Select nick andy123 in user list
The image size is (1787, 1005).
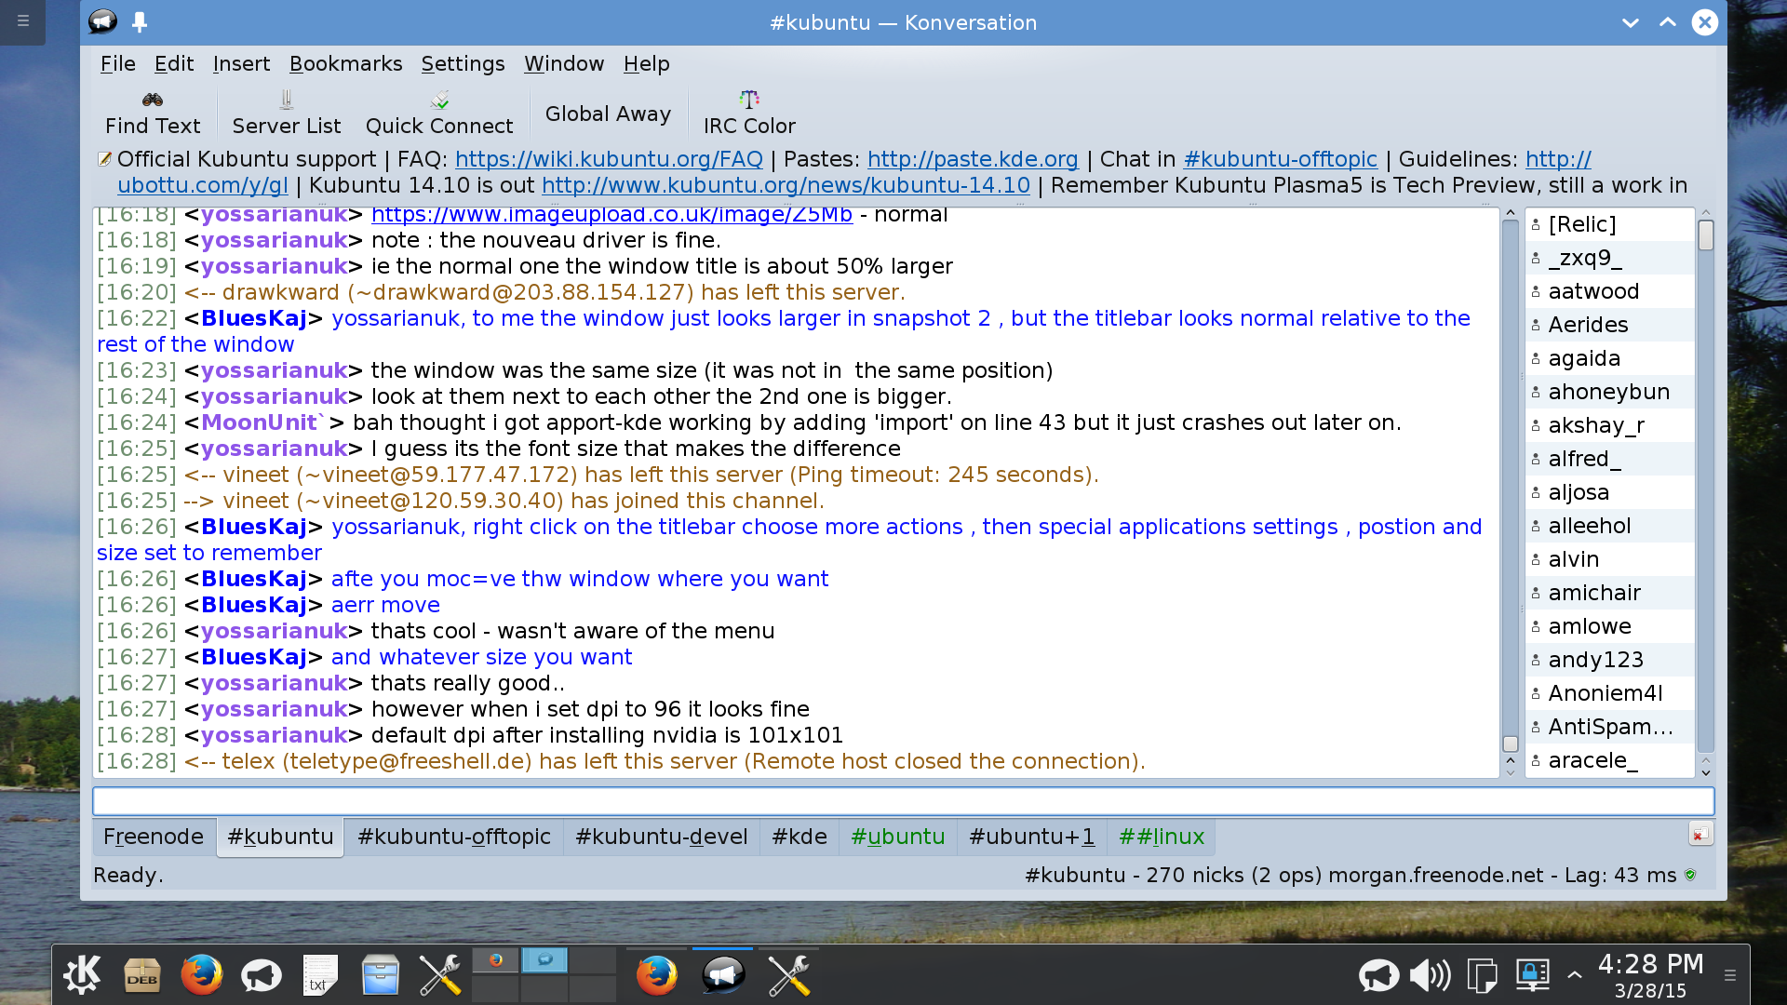point(1610,660)
